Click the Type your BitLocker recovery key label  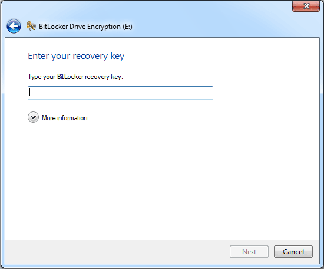click(75, 77)
